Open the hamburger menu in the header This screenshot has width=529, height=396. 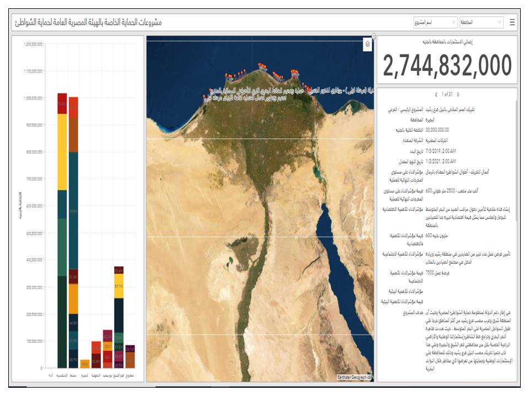pyautogui.click(x=512, y=23)
